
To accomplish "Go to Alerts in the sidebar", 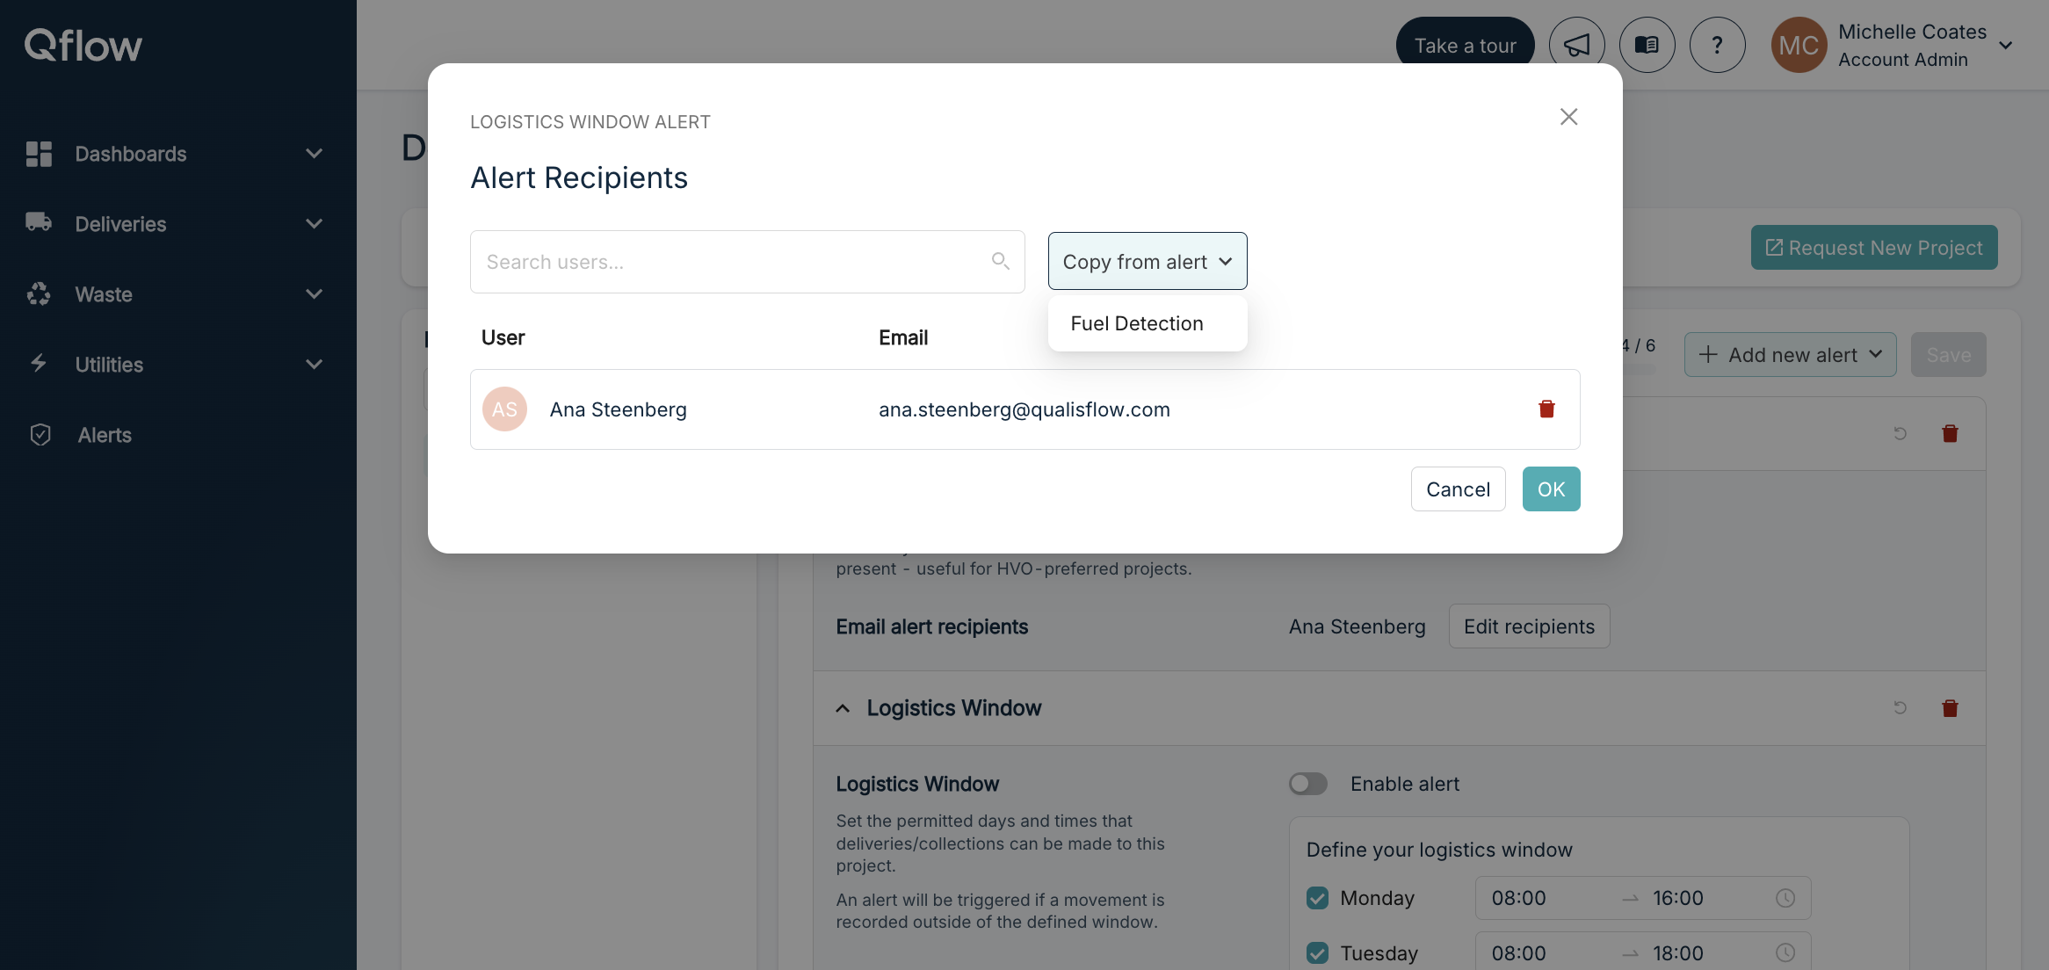I will coord(104,435).
